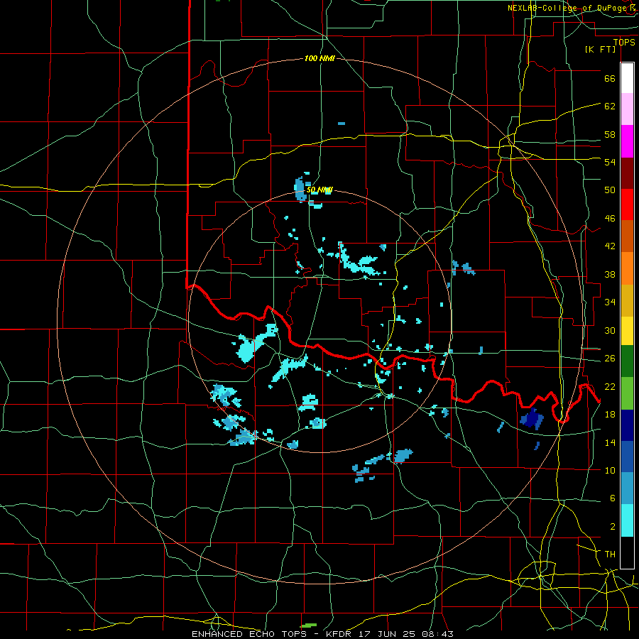The height and width of the screenshot is (639, 639).
Task: Click the light pink 62 kft legend swatch
Action: pos(627,109)
